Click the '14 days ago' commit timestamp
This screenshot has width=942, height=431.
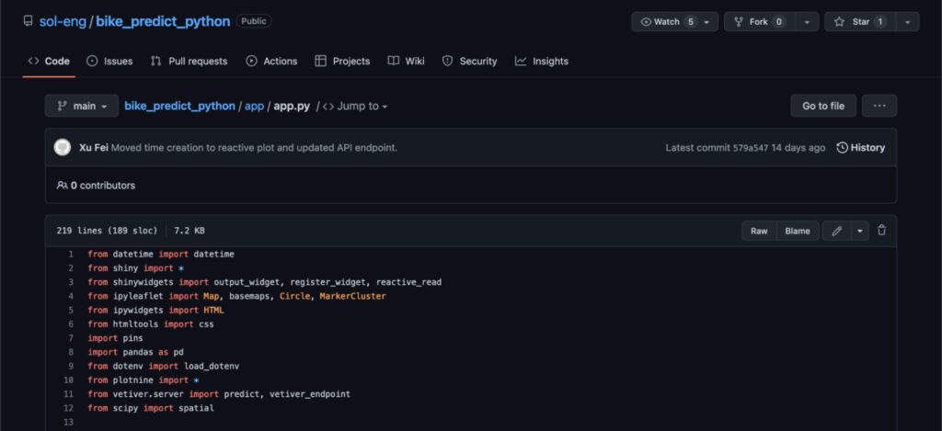coord(798,147)
